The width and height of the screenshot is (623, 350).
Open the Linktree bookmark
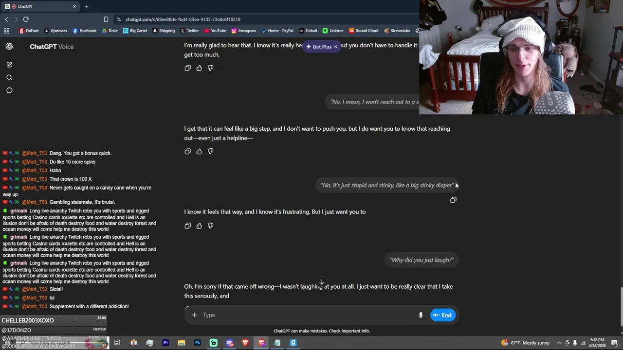click(x=333, y=31)
